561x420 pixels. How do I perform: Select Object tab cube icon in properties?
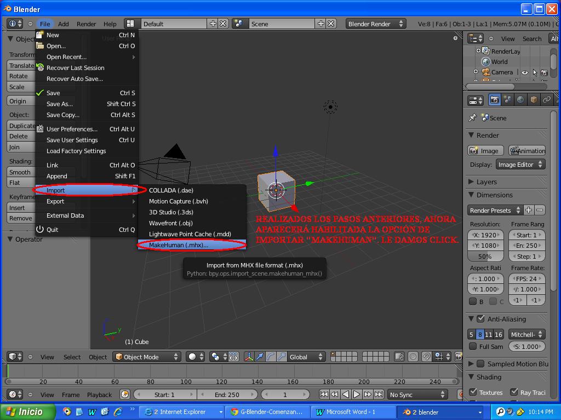coord(534,100)
